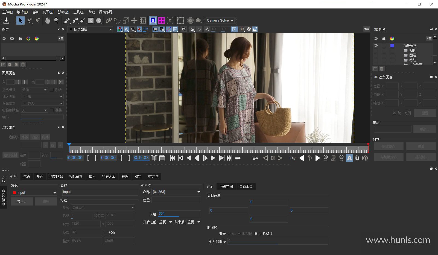Viewport: 438px width, 255px height.
Task: Click the link layers chain icon
Action: [109, 20]
